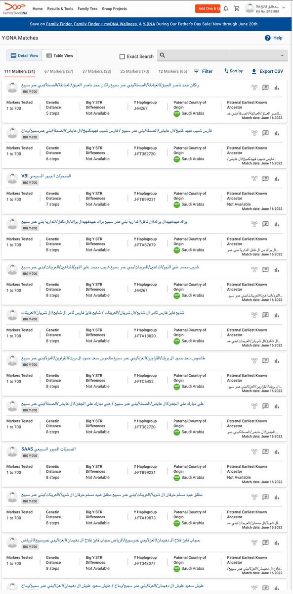Open Results & Tools menu
This screenshot has width=293, height=594.
[60, 8]
